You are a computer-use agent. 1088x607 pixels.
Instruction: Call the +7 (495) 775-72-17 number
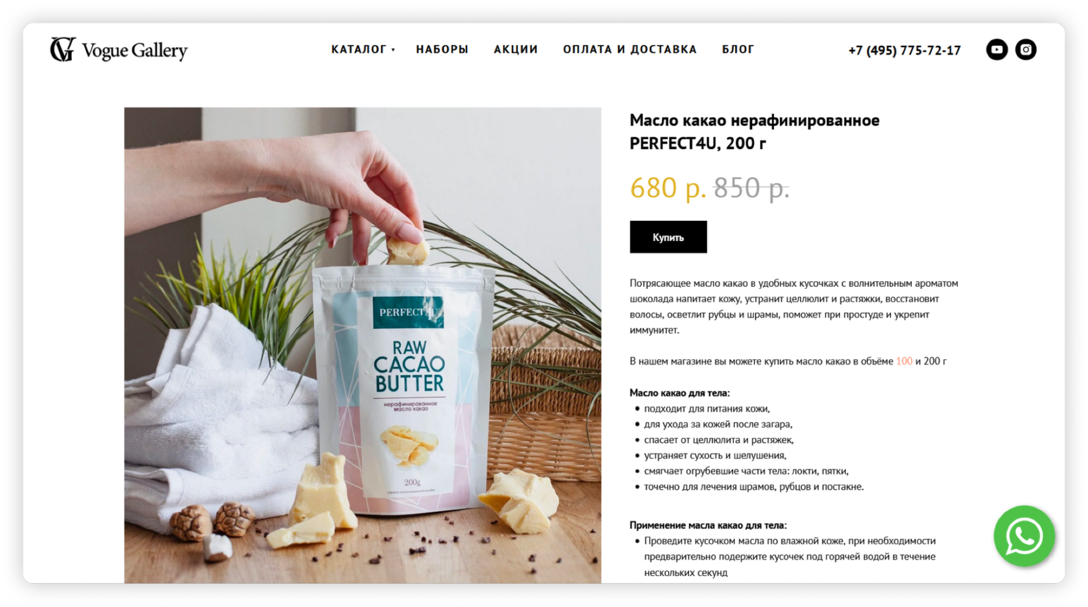(905, 51)
